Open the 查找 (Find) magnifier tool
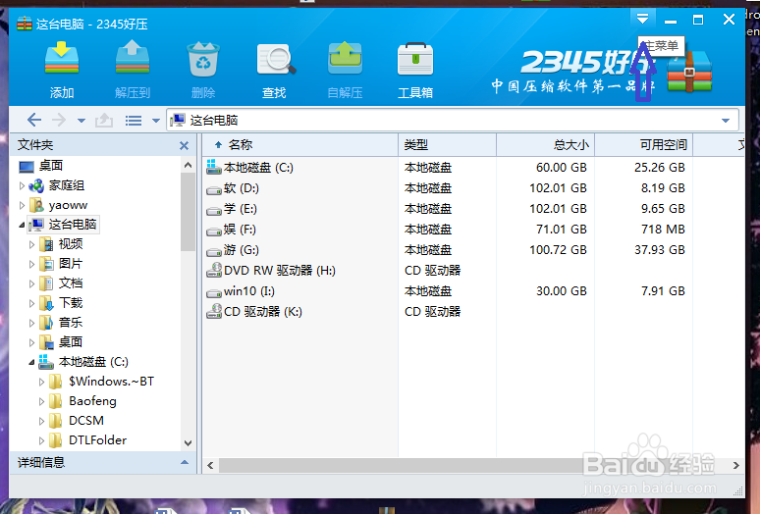Screen dimensions: 760x514 (x=276, y=59)
